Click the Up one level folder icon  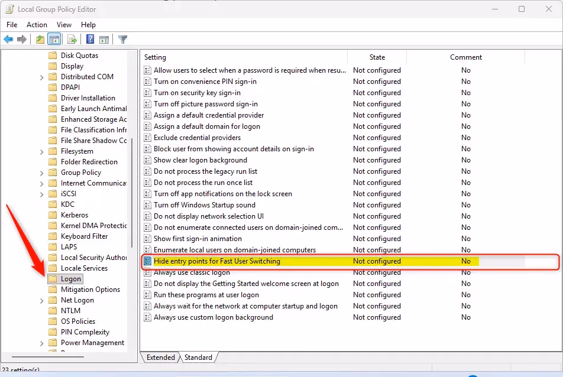(40, 40)
